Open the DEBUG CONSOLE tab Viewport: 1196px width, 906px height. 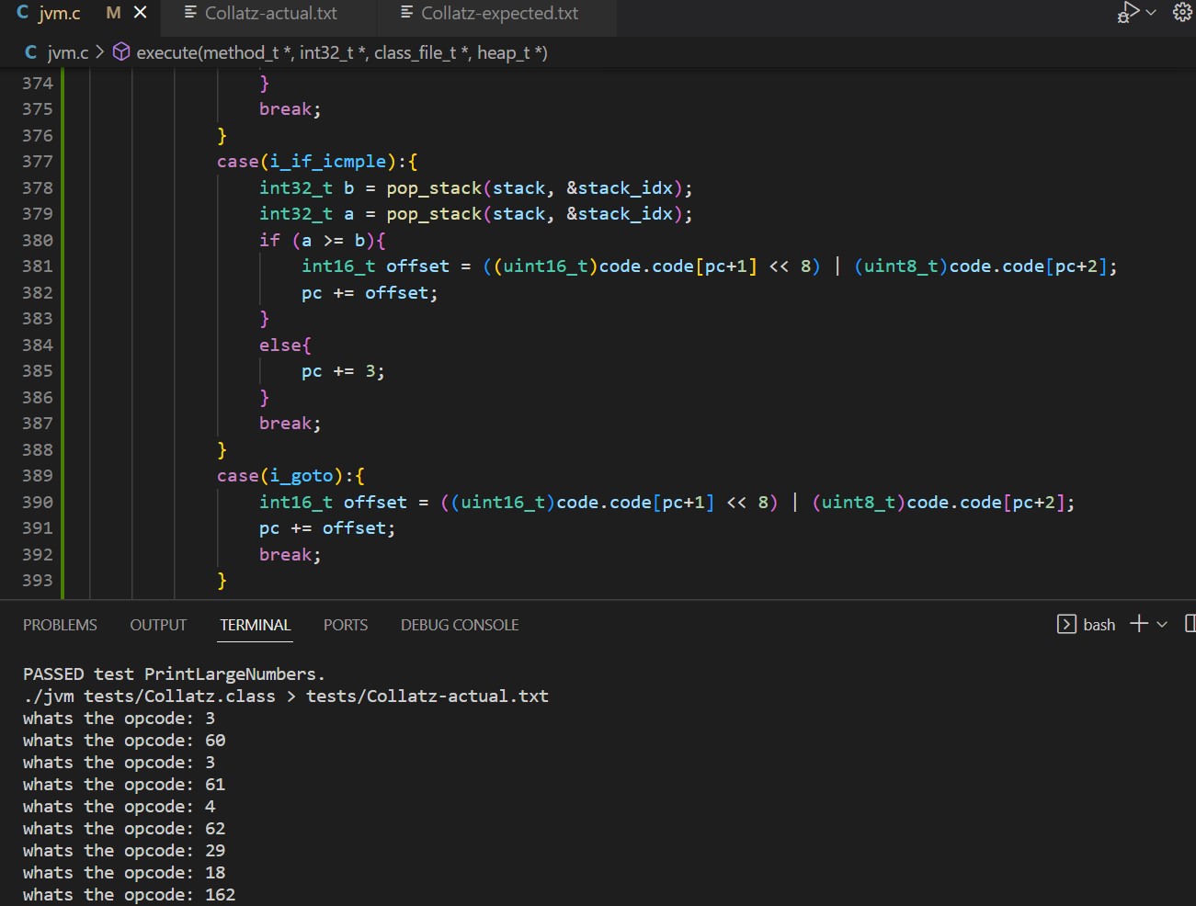pyautogui.click(x=460, y=625)
